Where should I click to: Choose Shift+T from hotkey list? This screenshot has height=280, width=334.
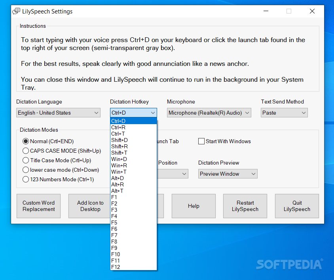point(133,153)
